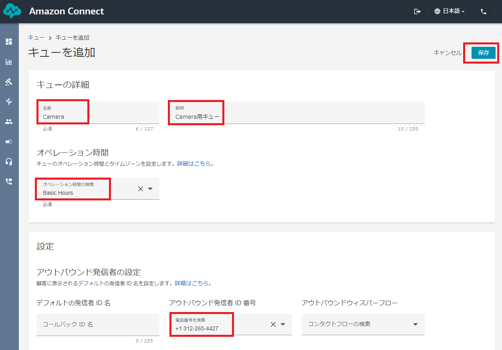Click the デフォルトの発信者 ID 名 label
The height and width of the screenshot is (350, 502).
tap(74, 303)
